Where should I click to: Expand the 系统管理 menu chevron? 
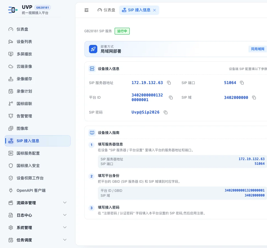pyautogui.click(x=65, y=227)
